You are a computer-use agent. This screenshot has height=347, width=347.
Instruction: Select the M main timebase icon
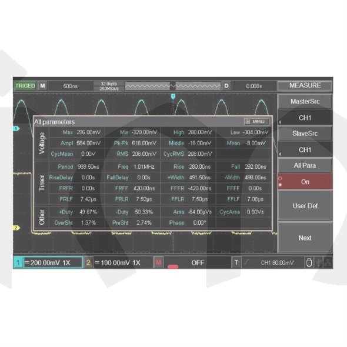[x=42, y=86]
